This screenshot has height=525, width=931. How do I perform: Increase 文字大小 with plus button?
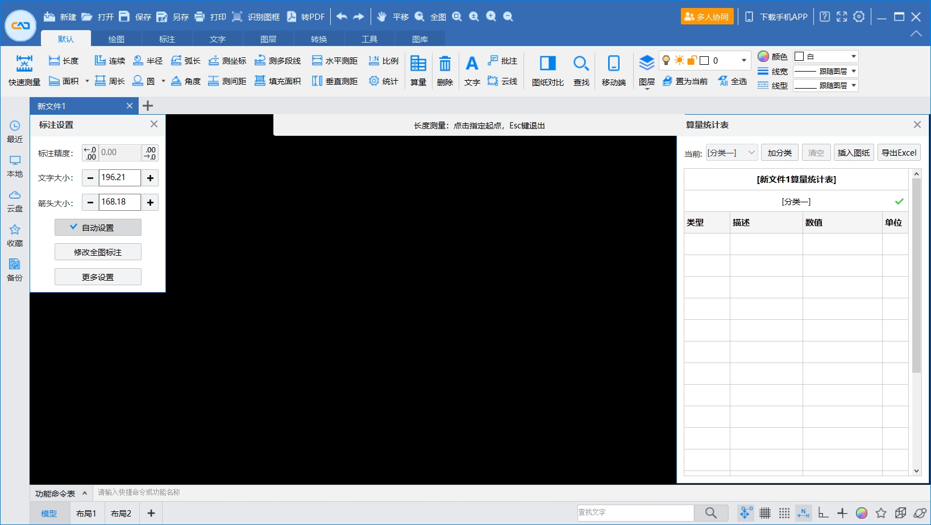(x=150, y=178)
